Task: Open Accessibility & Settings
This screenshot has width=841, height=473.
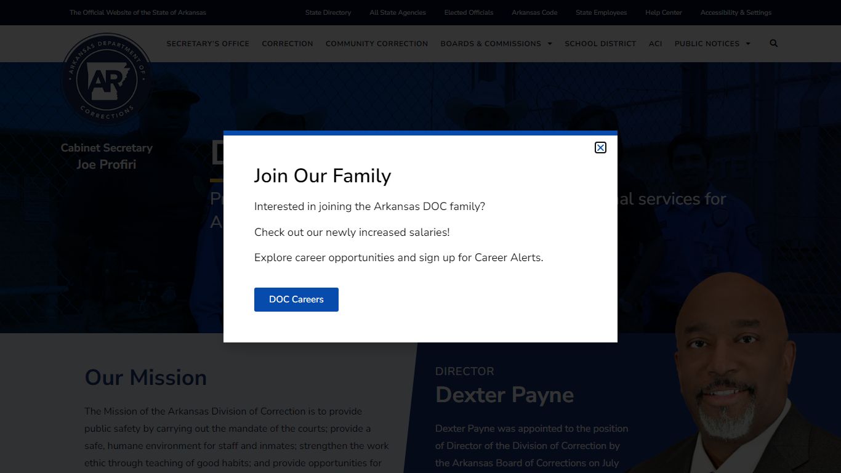Action: point(736,12)
